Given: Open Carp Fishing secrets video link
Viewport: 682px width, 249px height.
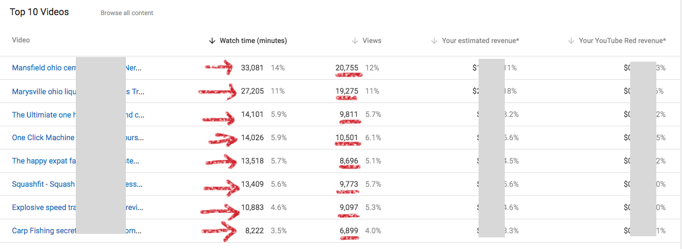Looking at the screenshot, I should click(76, 231).
